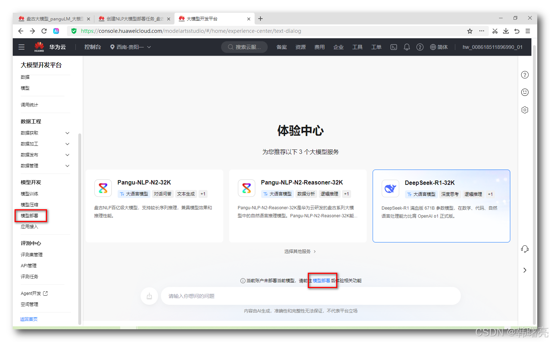
Task: Click the blue 模型部署 link above the input
Action: (x=321, y=281)
